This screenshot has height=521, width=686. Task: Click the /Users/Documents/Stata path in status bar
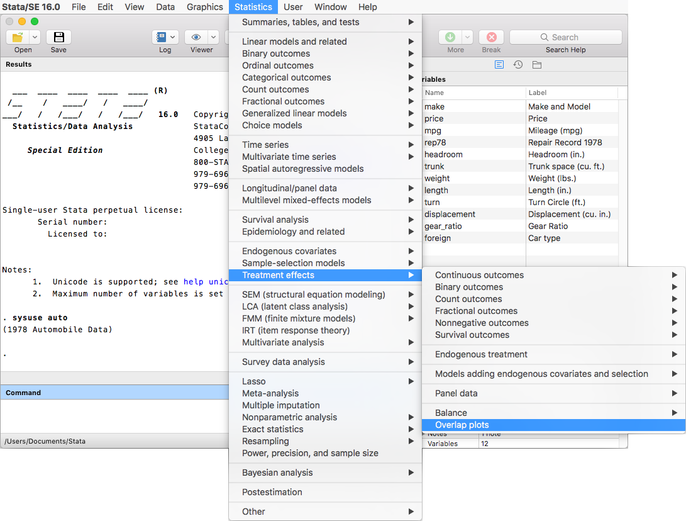(45, 441)
